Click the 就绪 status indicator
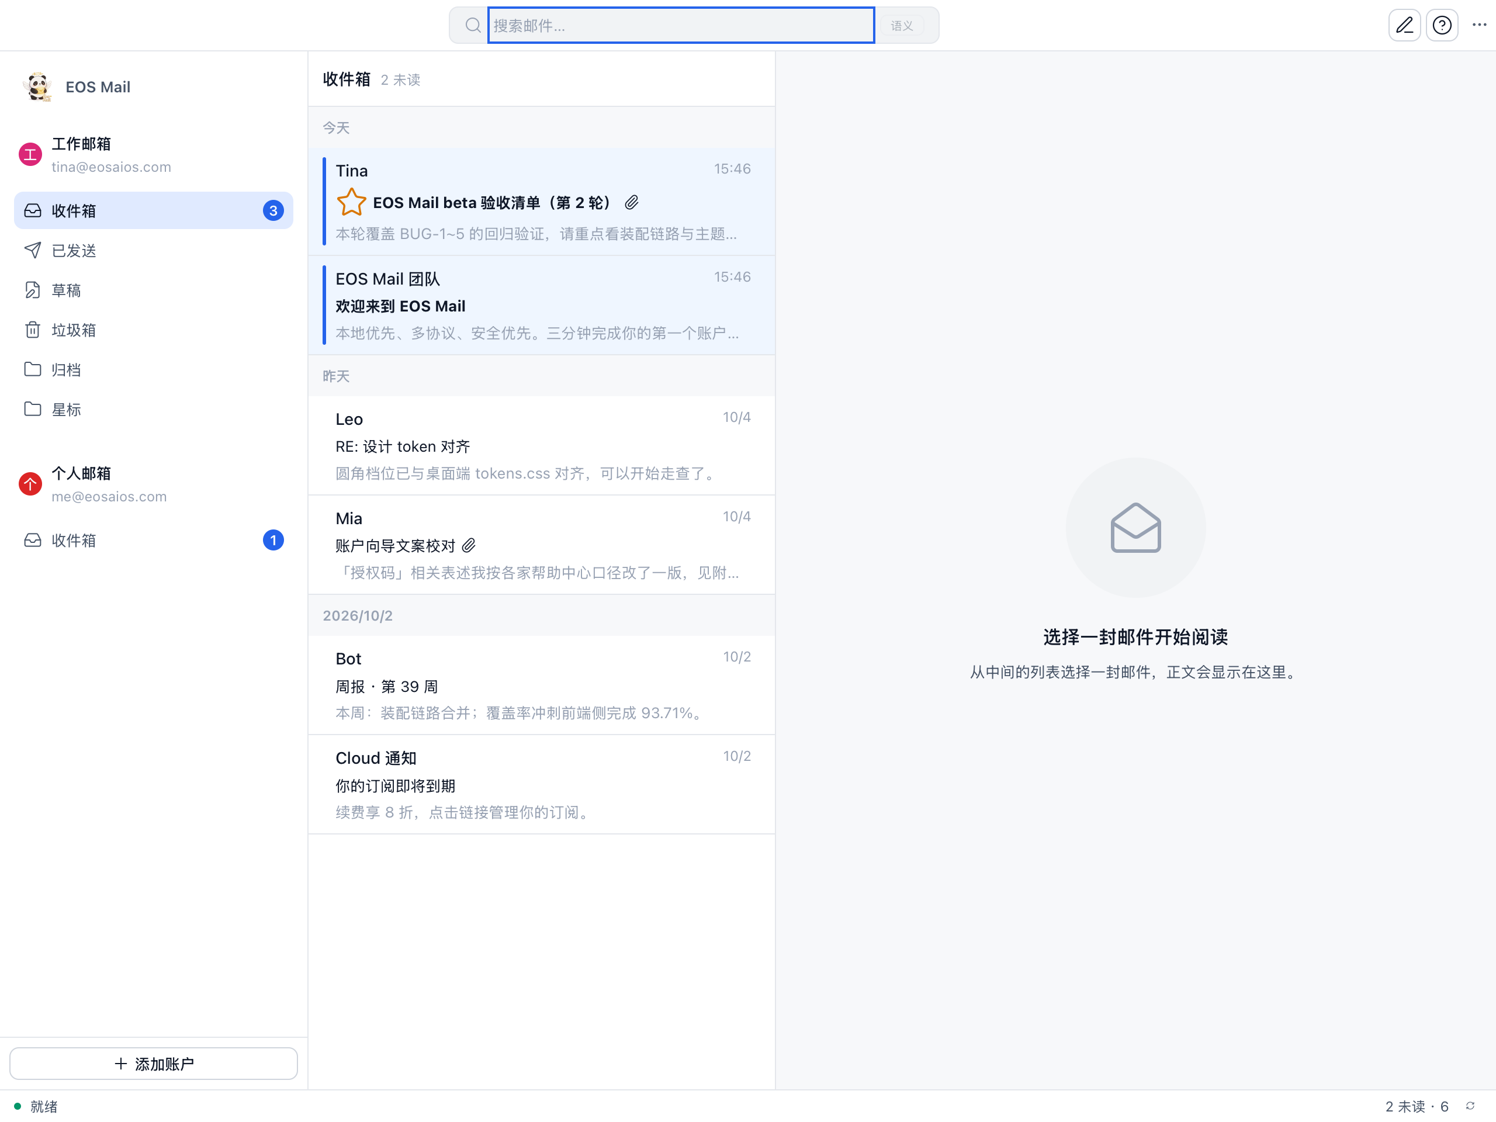Viewport: 1496px width, 1122px height. pos(36,1106)
